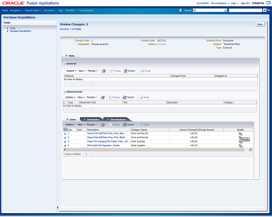The height and width of the screenshot is (217, 272).
Task: Open the Favorites menu
Action: point(49,11)
